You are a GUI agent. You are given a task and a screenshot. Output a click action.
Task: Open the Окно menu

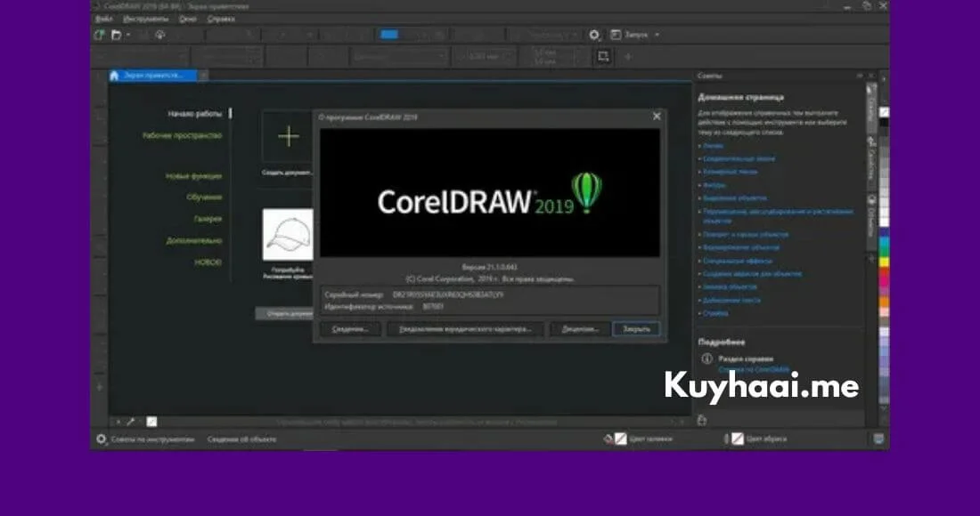[x=187, y=19]
